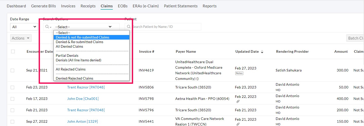Go to the Patient Statements tab
Viewport: 364px width, 126px height.
tap(181, 6)
